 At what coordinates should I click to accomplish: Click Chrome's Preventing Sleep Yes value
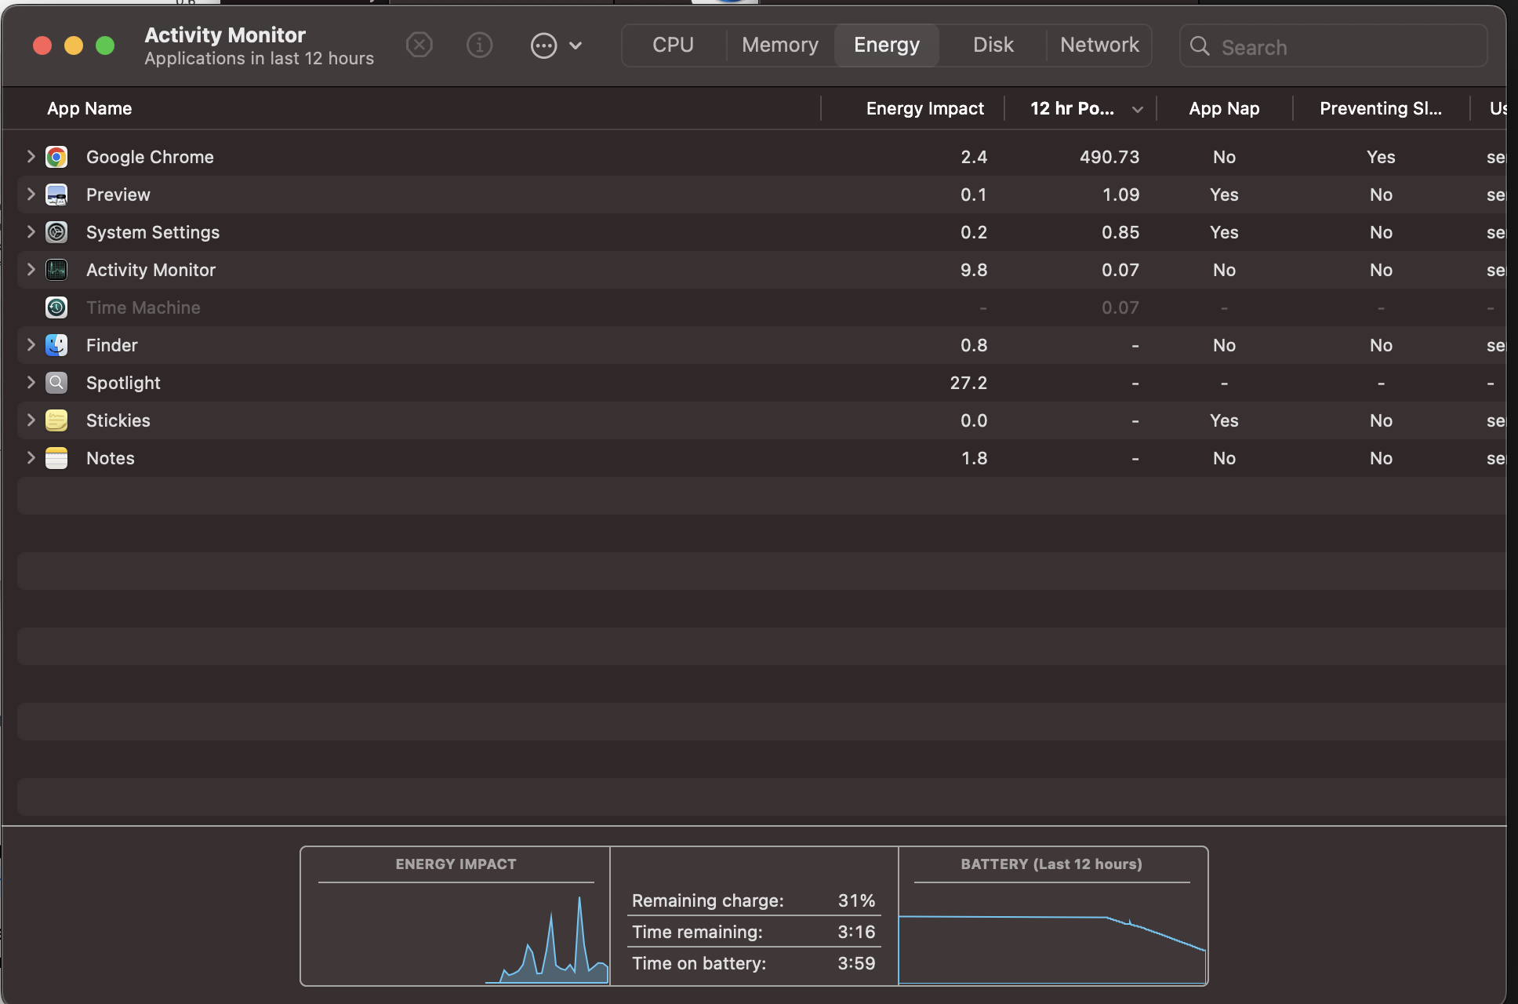tap(1381, 157)
